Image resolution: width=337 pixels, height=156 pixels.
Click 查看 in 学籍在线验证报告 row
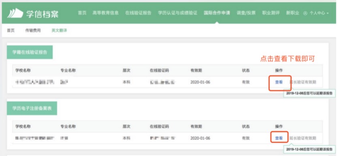[279, 82]
